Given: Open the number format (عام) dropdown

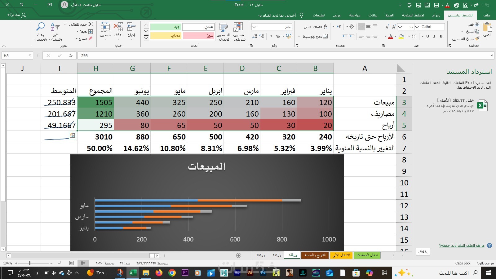Looking at the screenshot, I should (x=255, y=27).
